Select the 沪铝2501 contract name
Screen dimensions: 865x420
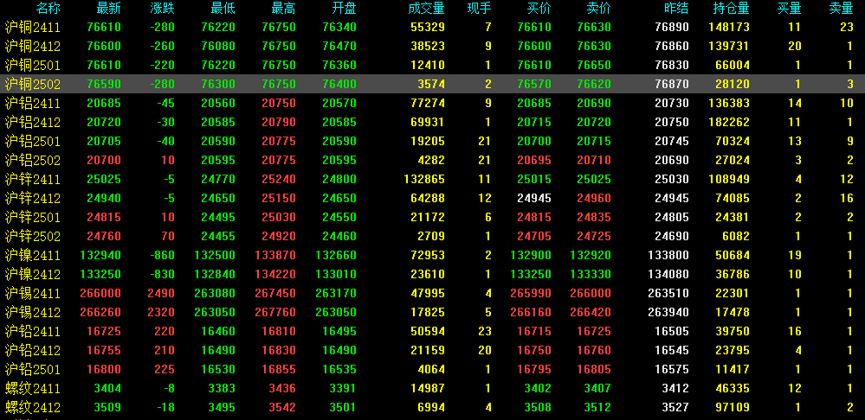[x=33, y=142]
